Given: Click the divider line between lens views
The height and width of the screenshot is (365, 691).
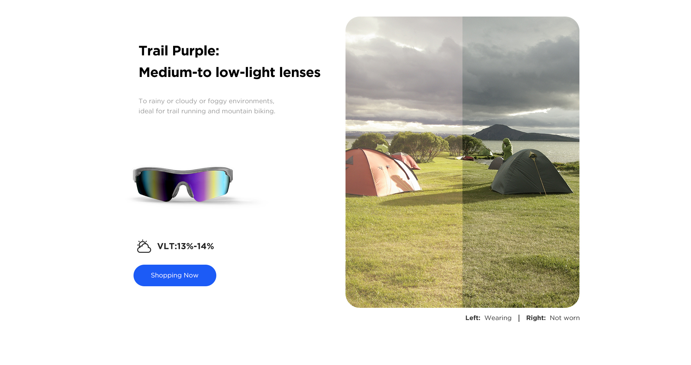Looking at the screenshot, I should 462,162.
